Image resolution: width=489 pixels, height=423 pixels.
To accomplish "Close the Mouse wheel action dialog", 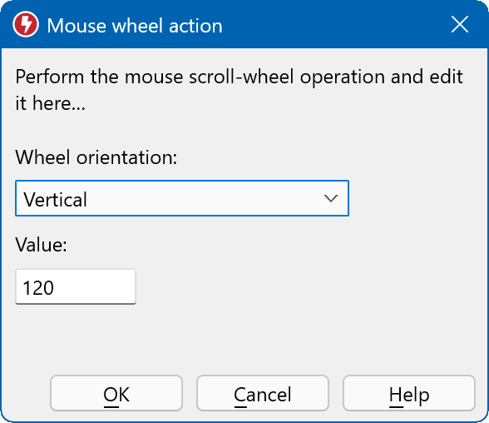I will click(460, 24).
